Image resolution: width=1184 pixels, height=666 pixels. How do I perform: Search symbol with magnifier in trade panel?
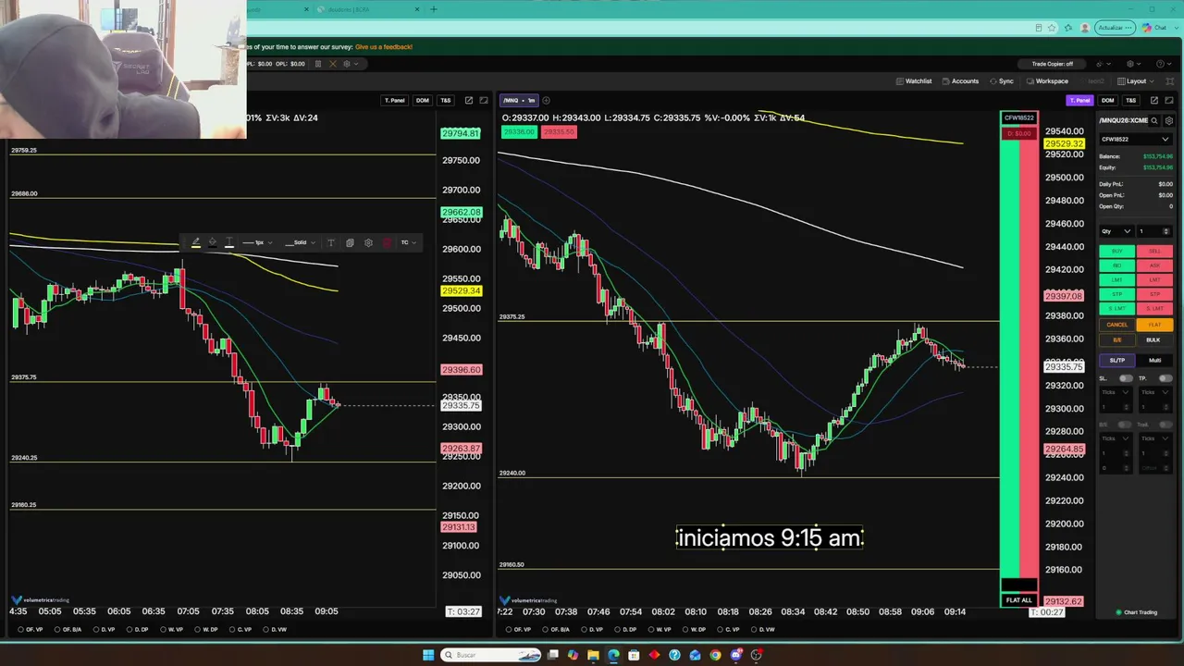click(x=1155, y=120)
